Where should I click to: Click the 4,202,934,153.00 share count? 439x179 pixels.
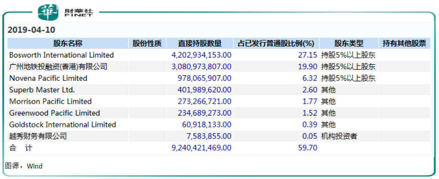[x=201, y=55]
